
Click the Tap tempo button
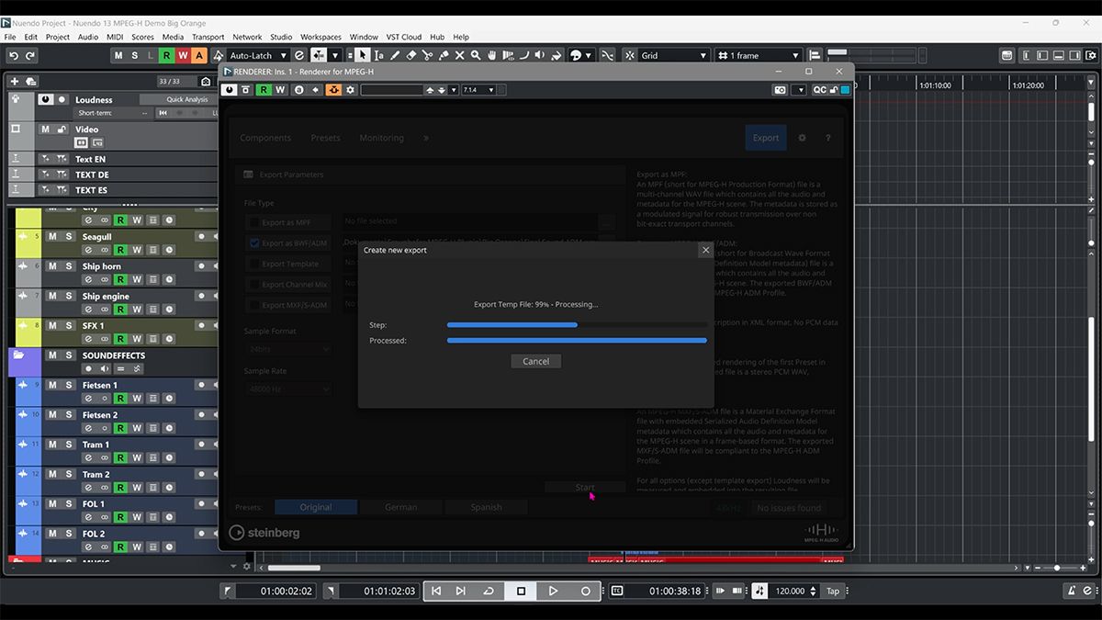[833, 592]
